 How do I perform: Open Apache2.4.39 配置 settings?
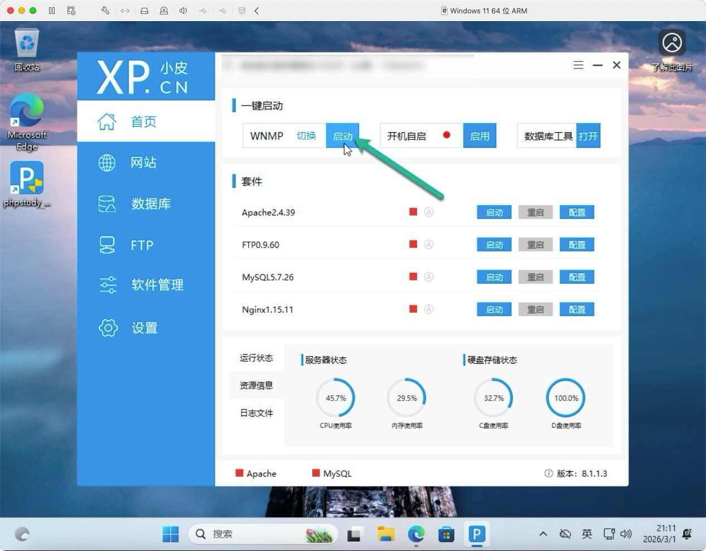pyautogui.click(x=577, y=212)
